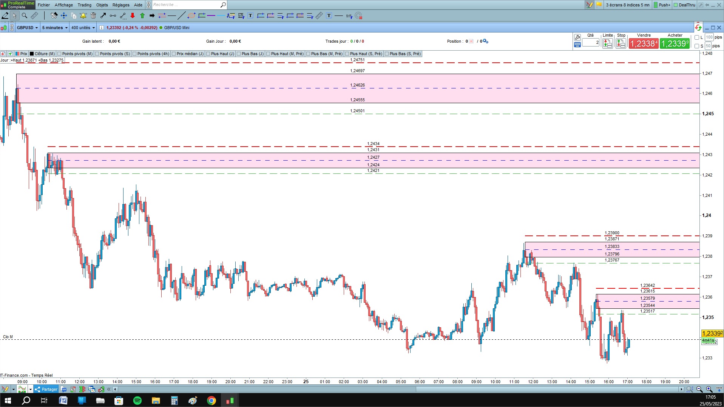724x407 pixels.
Task: Open the 5 minutes timeframe dropdown
Action: click(55, 28)
